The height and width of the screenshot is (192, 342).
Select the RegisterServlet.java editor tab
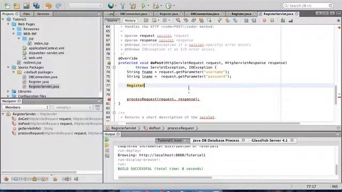[278, 14]
